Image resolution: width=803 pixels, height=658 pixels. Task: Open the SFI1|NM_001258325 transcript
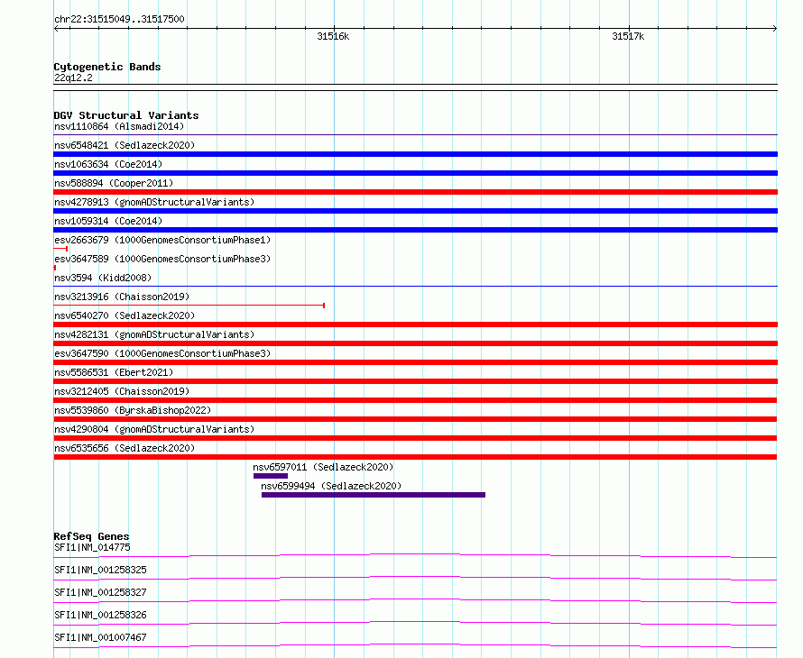tap(100, 570)
